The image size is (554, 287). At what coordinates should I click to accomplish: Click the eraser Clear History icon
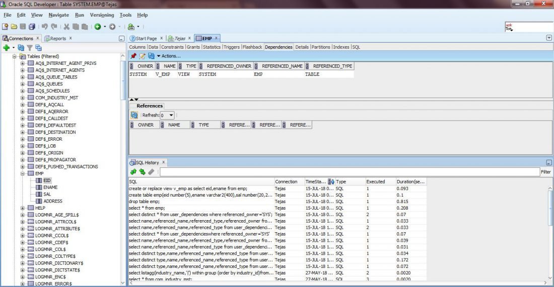tap(151, 172)
